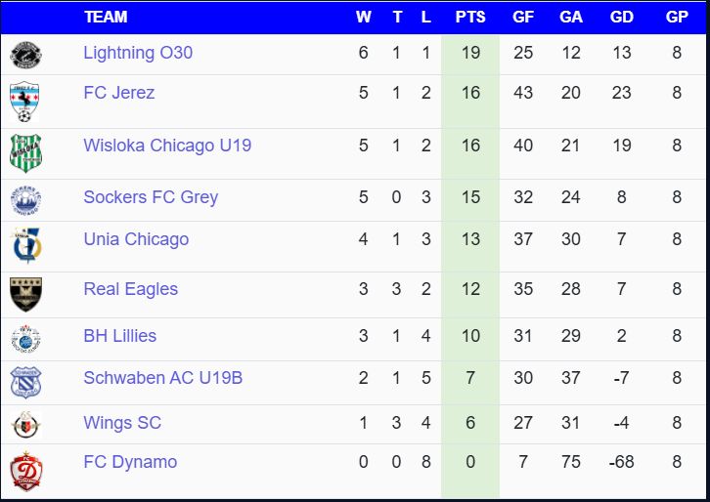Open the Wisloka Chicago U19 link
This screenshot has width=710, height=502.
click(167, 146)
